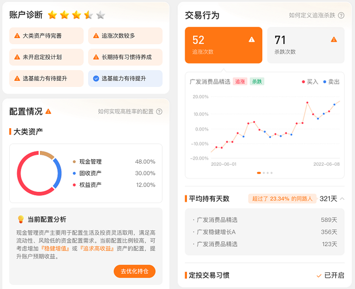
Task: Select the 杀跌 chart filter tag
Action: [x=257, y=82]
